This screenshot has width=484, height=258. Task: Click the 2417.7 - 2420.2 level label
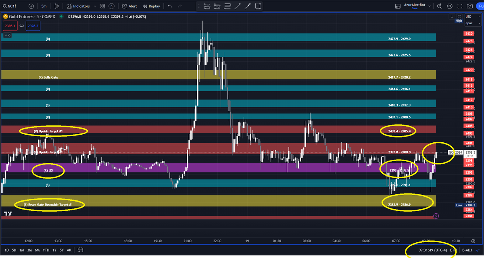pos(399,77)
